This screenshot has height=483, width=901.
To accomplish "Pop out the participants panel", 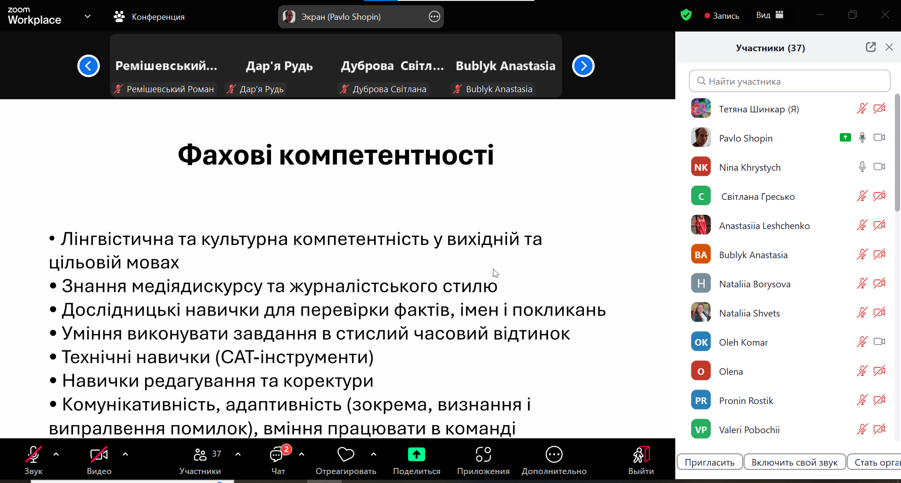I will [x=870, y=47].
